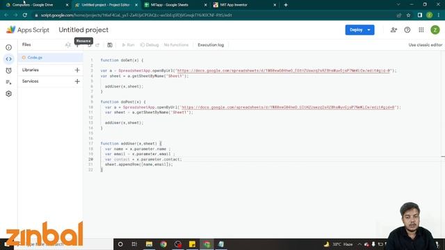This screenshot has width=445, height=250.
Task: Click the spreadsheet URL in doPost function
Action: coord(288,107)
